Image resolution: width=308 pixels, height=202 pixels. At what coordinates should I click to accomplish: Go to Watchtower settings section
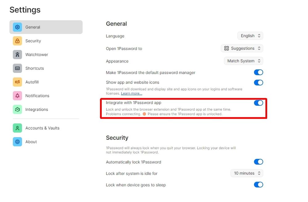tap(37, 55)
